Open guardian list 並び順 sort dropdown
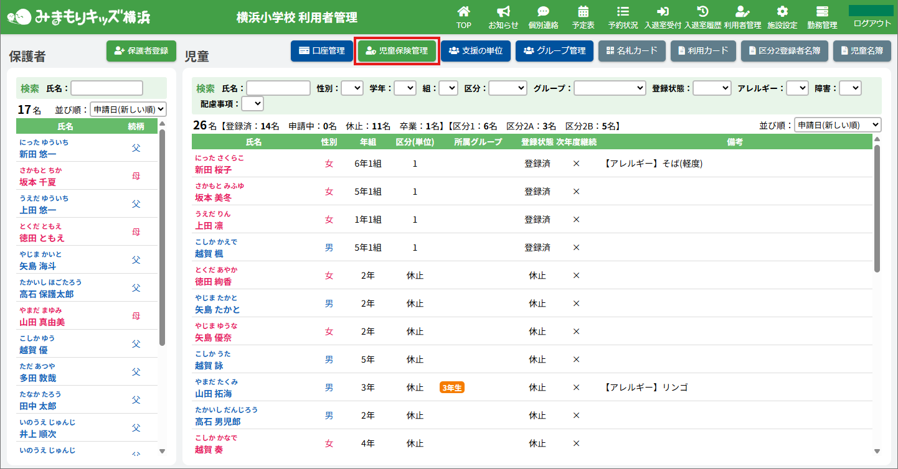898x469 pixels. 128,109
